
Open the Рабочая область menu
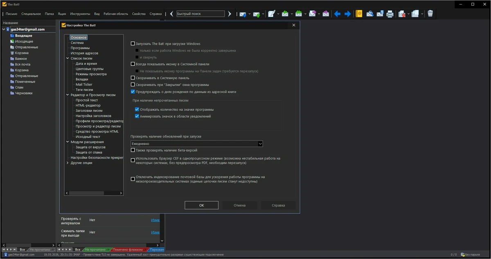tap(116, 14)
